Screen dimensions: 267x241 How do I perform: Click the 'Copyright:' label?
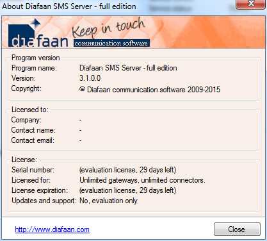pos(26,88)
